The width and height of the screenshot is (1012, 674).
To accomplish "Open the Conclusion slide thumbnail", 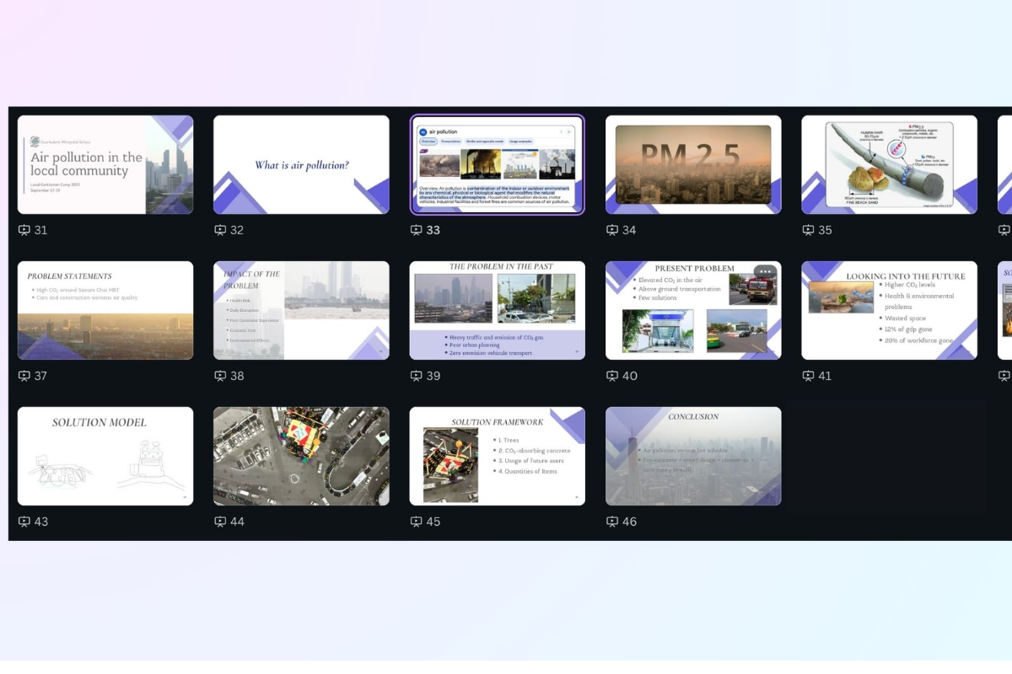I will click(x=693, y=457).
